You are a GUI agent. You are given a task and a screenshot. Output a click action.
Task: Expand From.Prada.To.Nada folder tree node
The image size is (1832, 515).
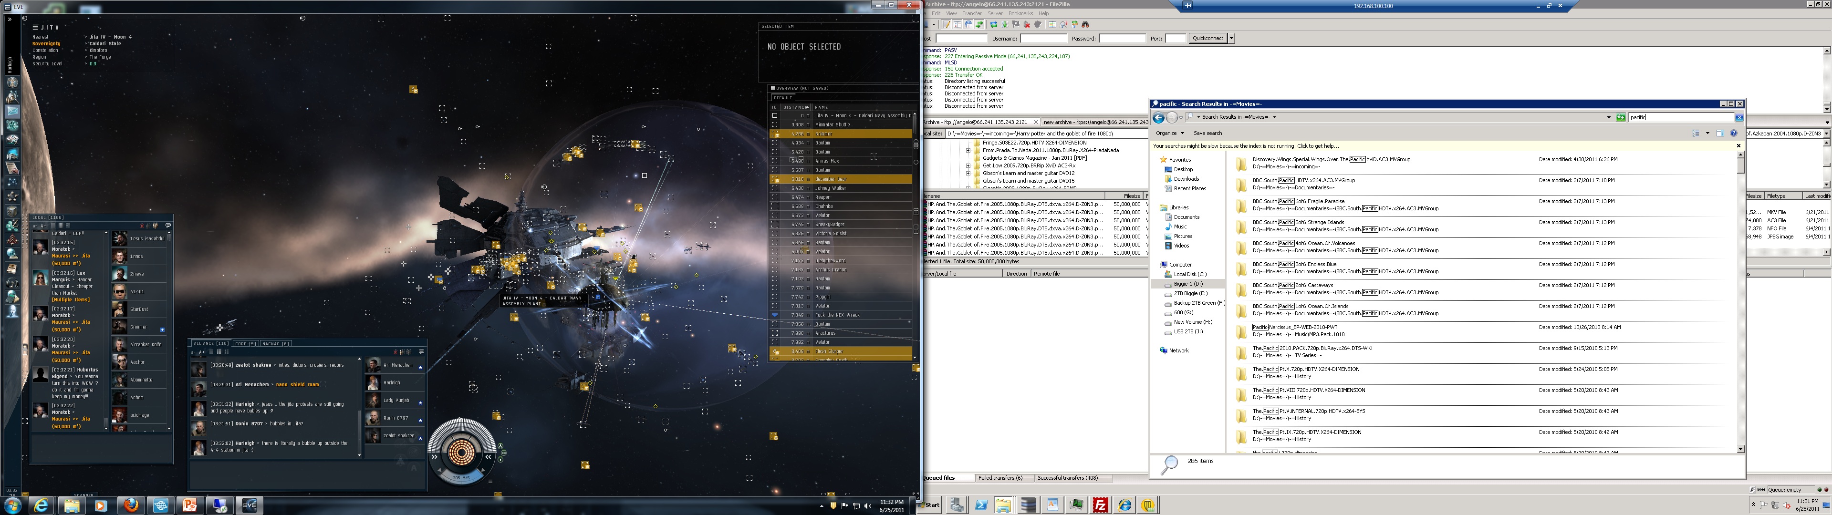[968, 150]
